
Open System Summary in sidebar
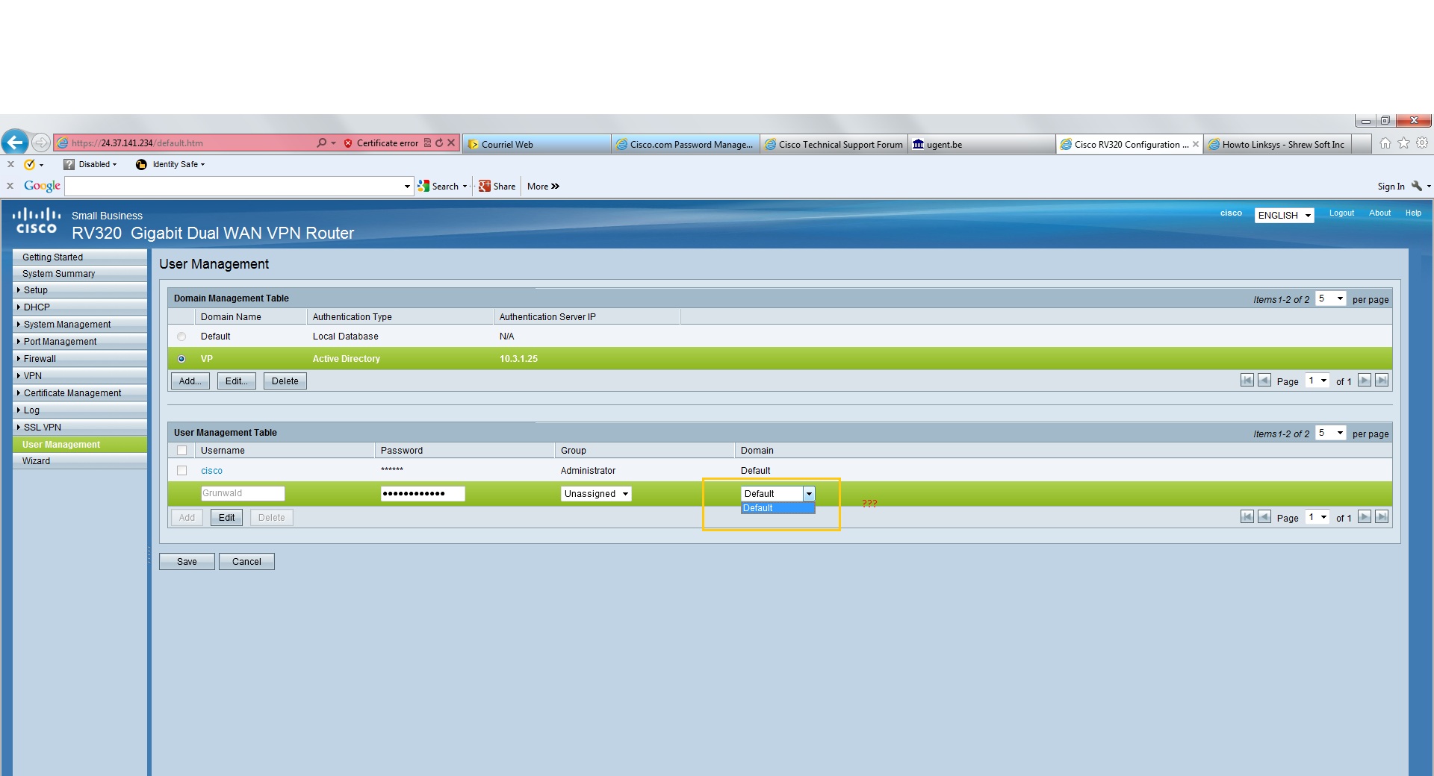coord(80,274)
